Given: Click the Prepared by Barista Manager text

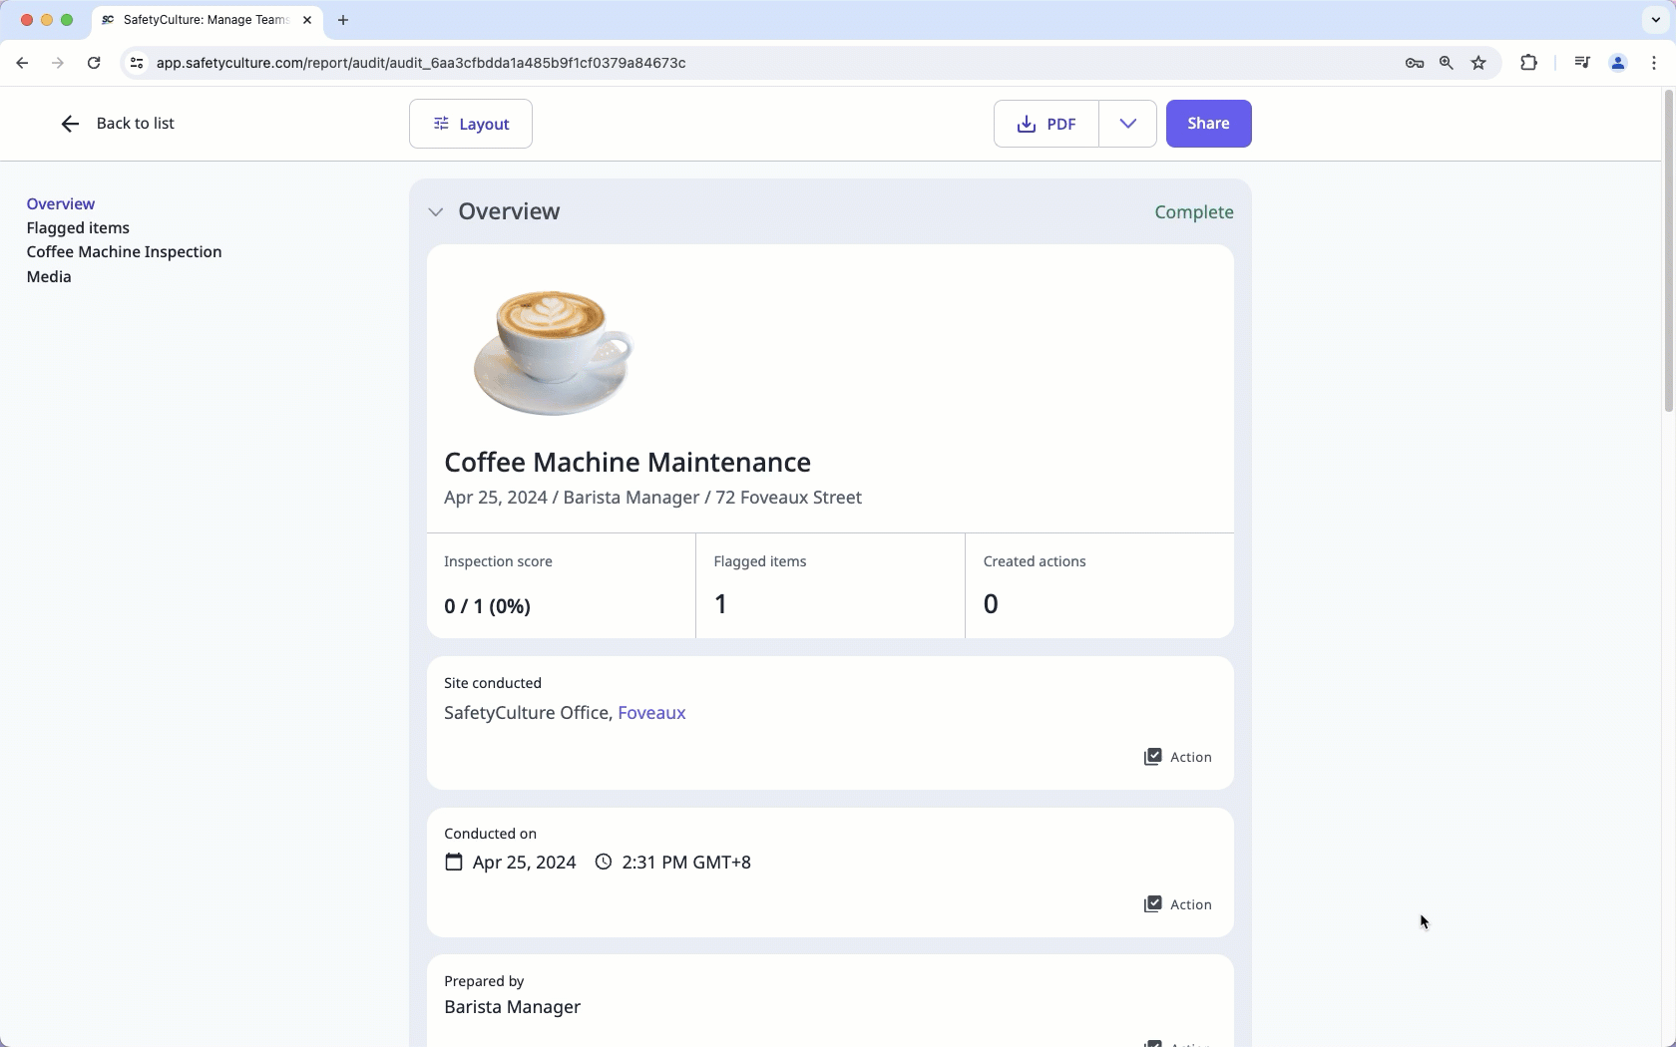Looking at the screenshot, I should click(513, 1007).
